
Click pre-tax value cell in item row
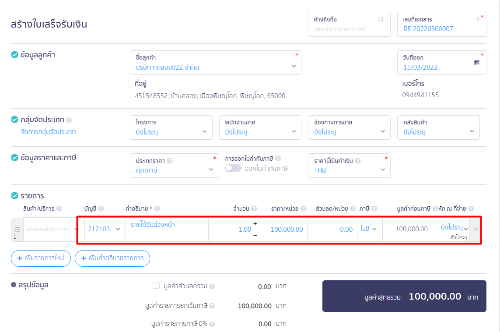(x=408, y=229)
